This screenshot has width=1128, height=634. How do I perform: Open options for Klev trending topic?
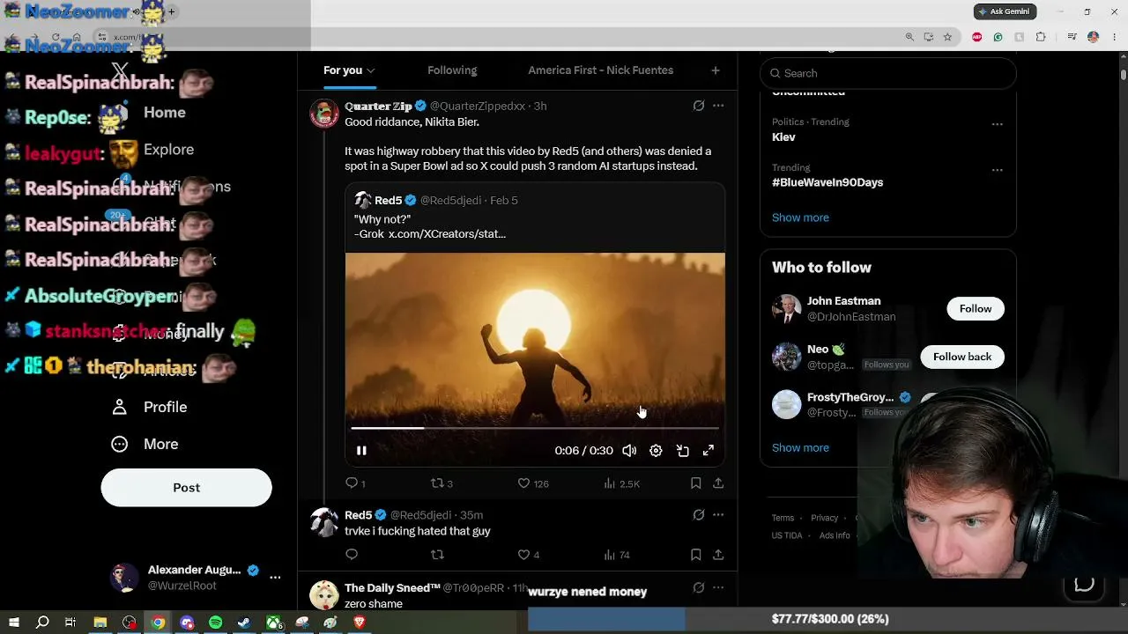coord(998,124)
